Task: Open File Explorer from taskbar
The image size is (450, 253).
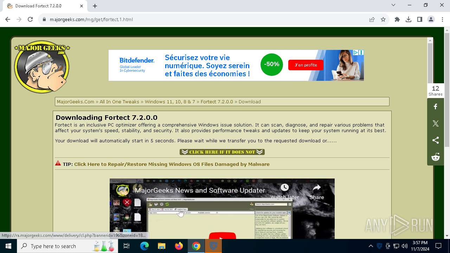Action: click(x=161, y=246)
